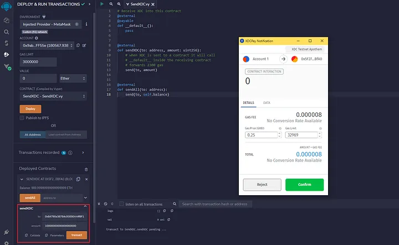Toggle Publish to IPFS checkbox
Screen dimensions: 399x245
click(22, 118)
